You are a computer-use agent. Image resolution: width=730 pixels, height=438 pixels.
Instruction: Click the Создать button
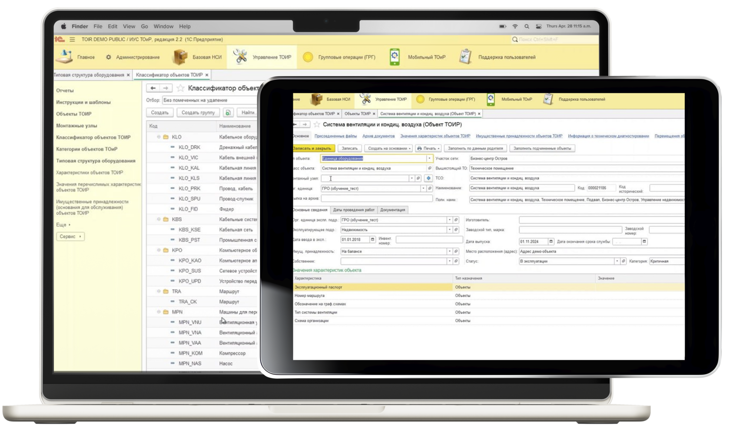pyautogui.click(x=159, y=113)
